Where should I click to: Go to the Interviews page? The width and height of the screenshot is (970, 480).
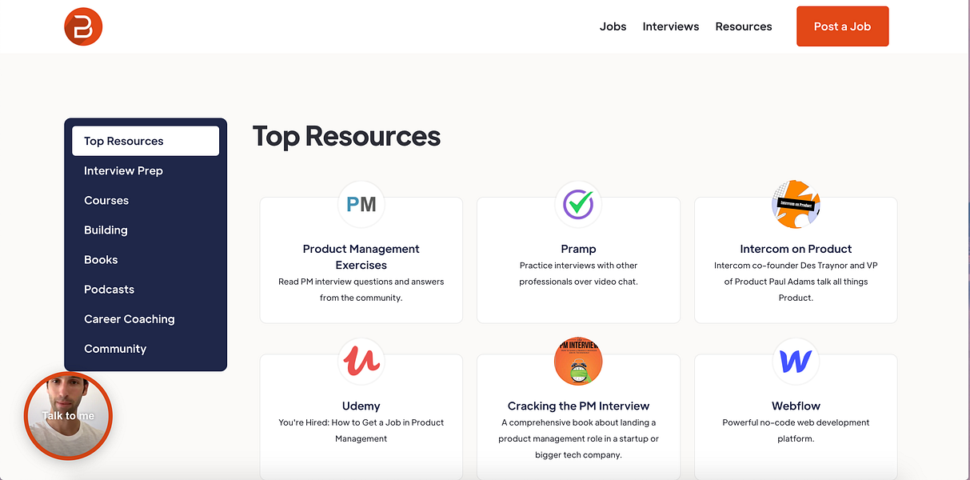tap(671, 26)
